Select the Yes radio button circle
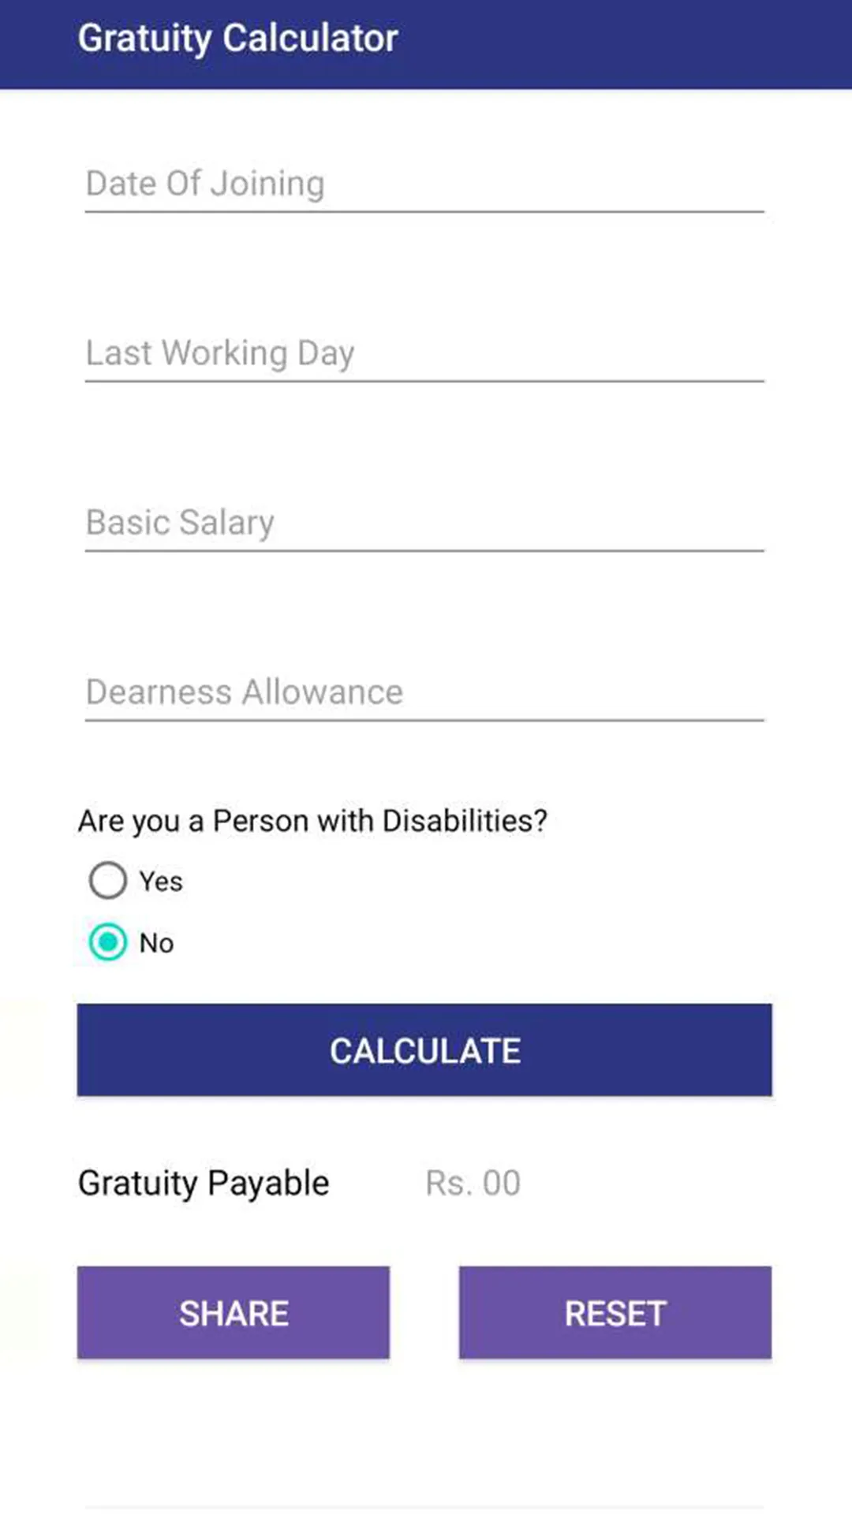852x1514 pixels. click(107, 881)
